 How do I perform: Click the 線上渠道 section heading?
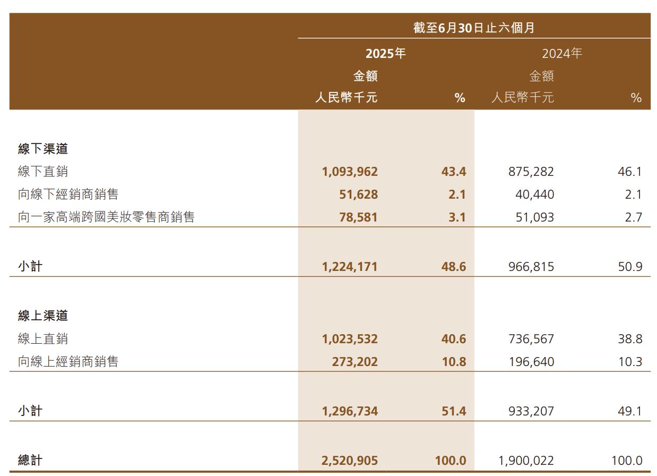[x=43, y=316]
